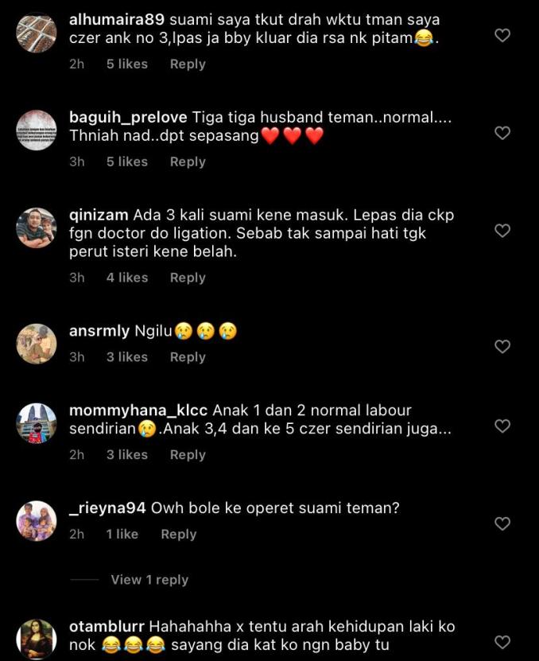This screenshot has width=539, height=661.
Task: View '5 likes' on alhumaira89's comment
Action: tap(127, 64)
